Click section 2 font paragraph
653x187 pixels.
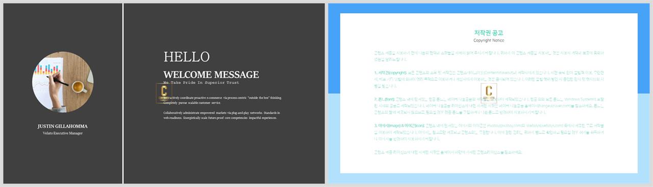489,106
